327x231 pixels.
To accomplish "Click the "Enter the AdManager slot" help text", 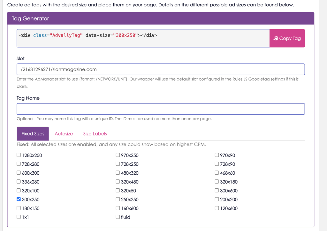I will tap(158, 83).
